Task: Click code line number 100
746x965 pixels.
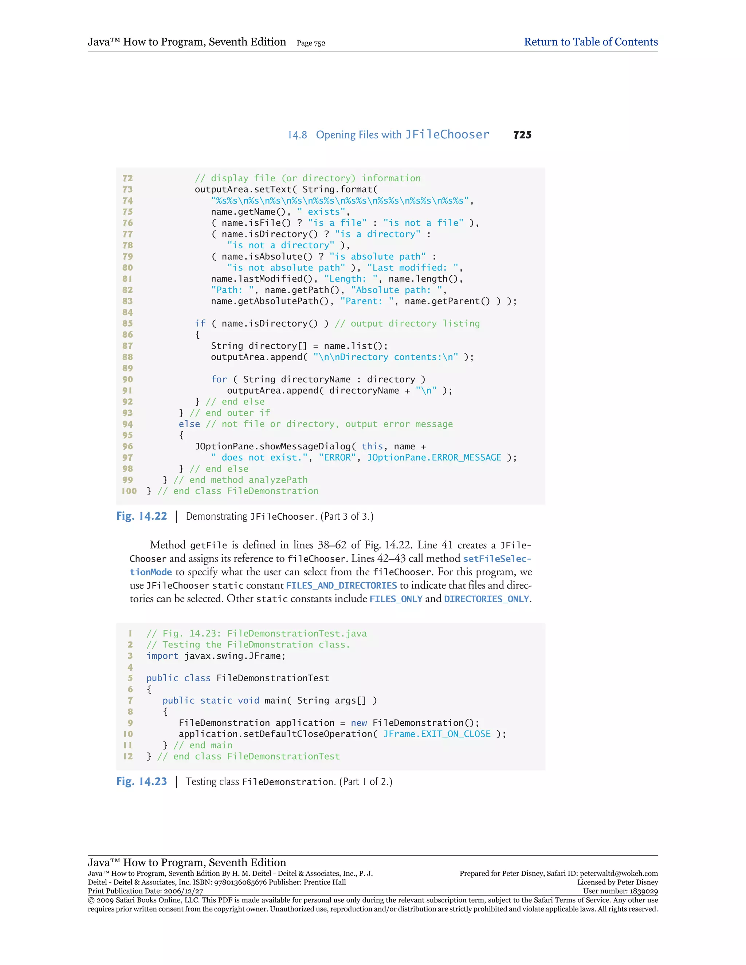Action: pos(129,491)
